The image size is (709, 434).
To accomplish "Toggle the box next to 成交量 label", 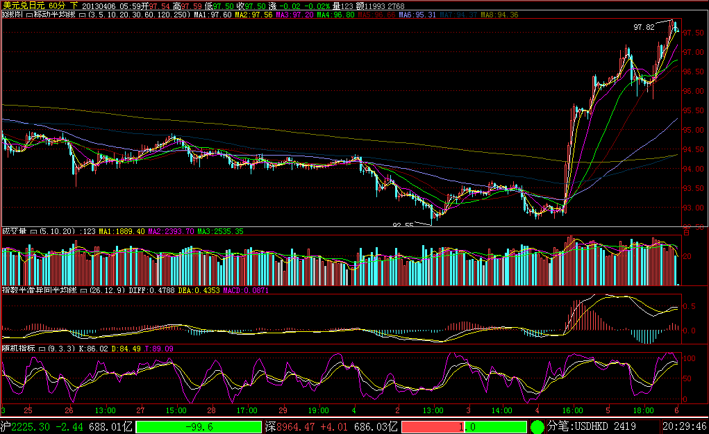I will pyautogui.click(x=34, y=231).
